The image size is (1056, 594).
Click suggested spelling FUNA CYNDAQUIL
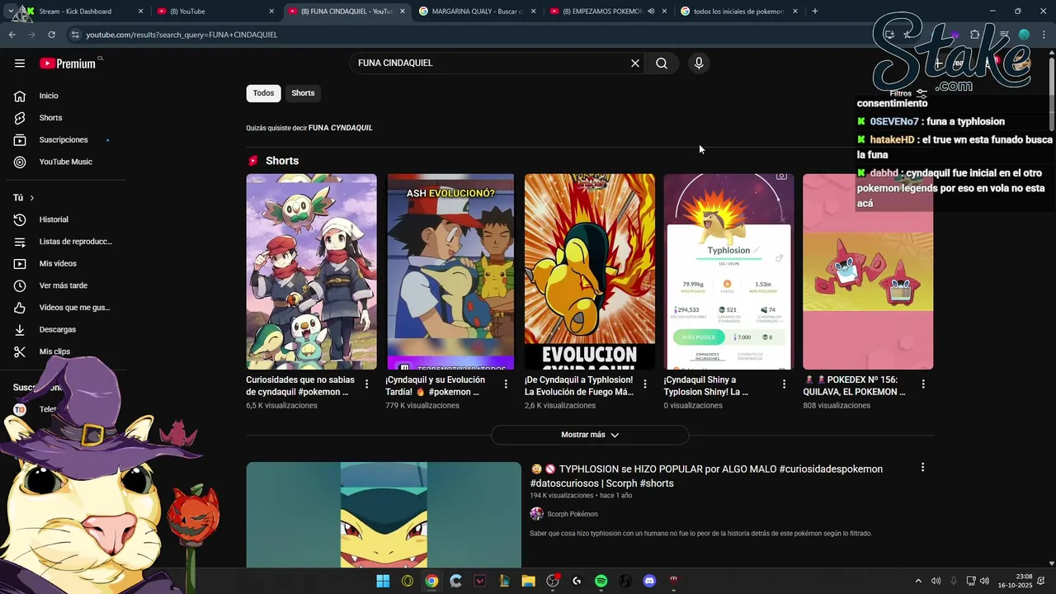coord(341,128)
